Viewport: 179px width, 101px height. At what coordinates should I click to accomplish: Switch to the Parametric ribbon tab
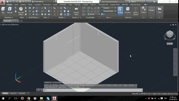pyautogui.click(x=47, y=4)
